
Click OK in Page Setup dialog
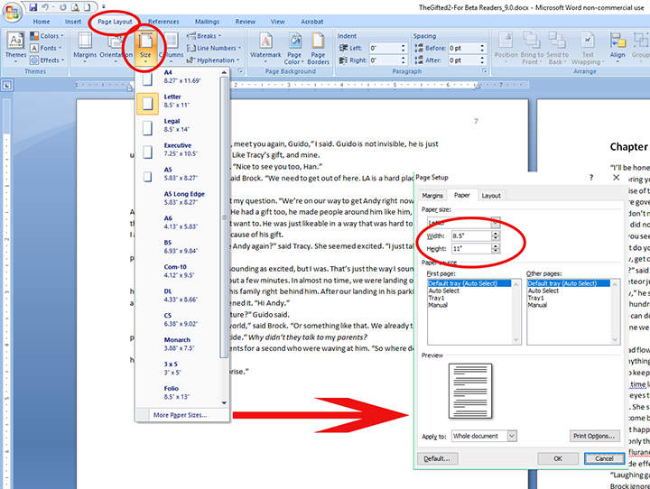point(558,458)
